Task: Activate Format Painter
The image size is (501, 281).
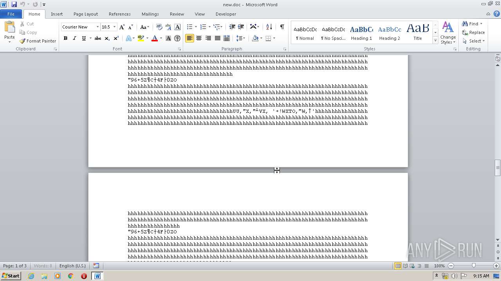Action: click(38, 41)
